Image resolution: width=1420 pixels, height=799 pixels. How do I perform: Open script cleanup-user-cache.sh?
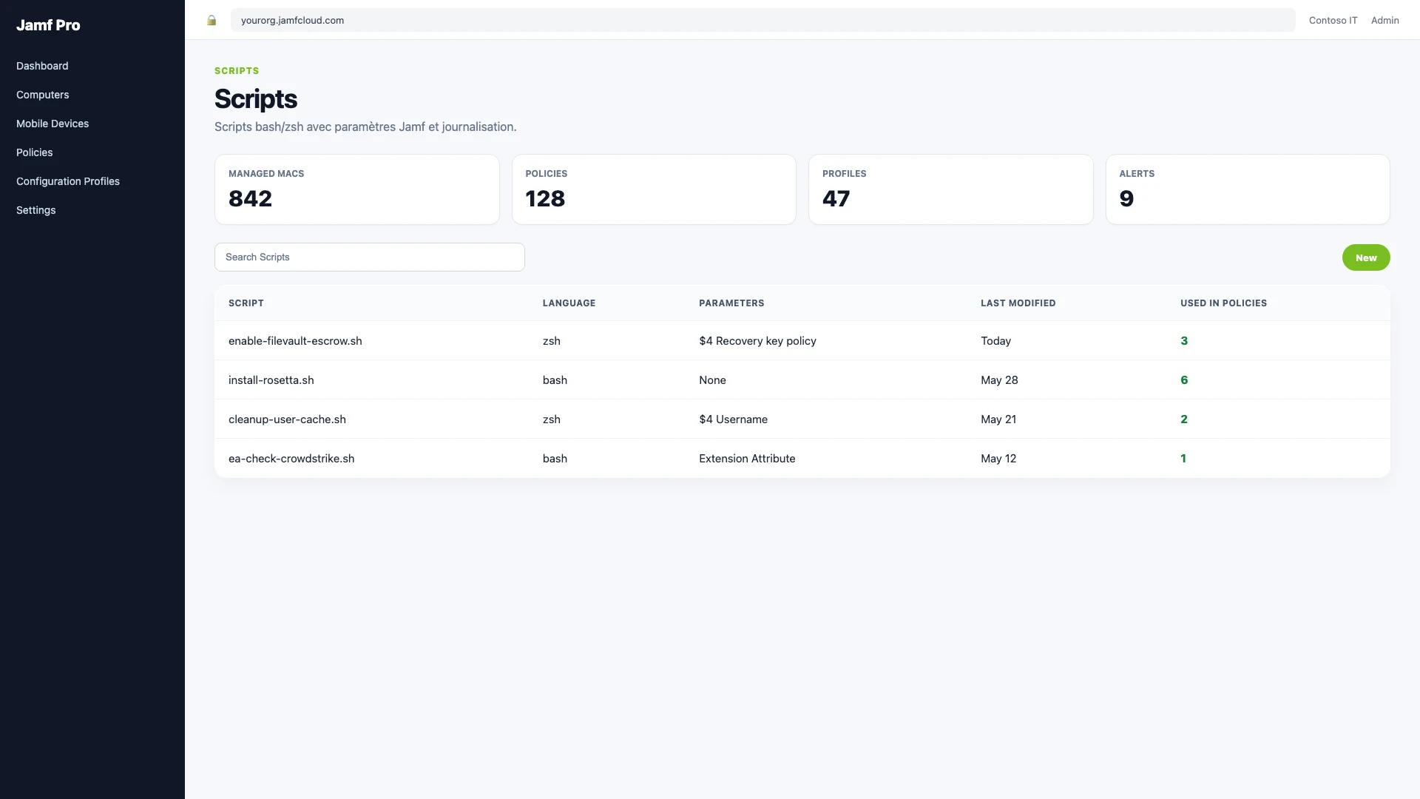[x=287, y=419]
